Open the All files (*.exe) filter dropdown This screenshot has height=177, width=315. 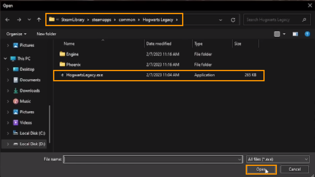278,159
